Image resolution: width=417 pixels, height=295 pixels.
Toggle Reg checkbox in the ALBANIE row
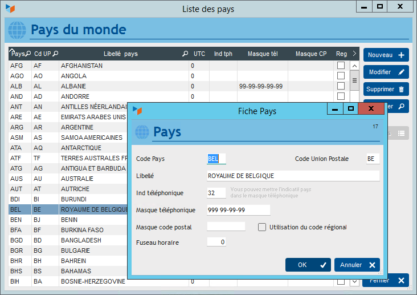click(341, 86)
